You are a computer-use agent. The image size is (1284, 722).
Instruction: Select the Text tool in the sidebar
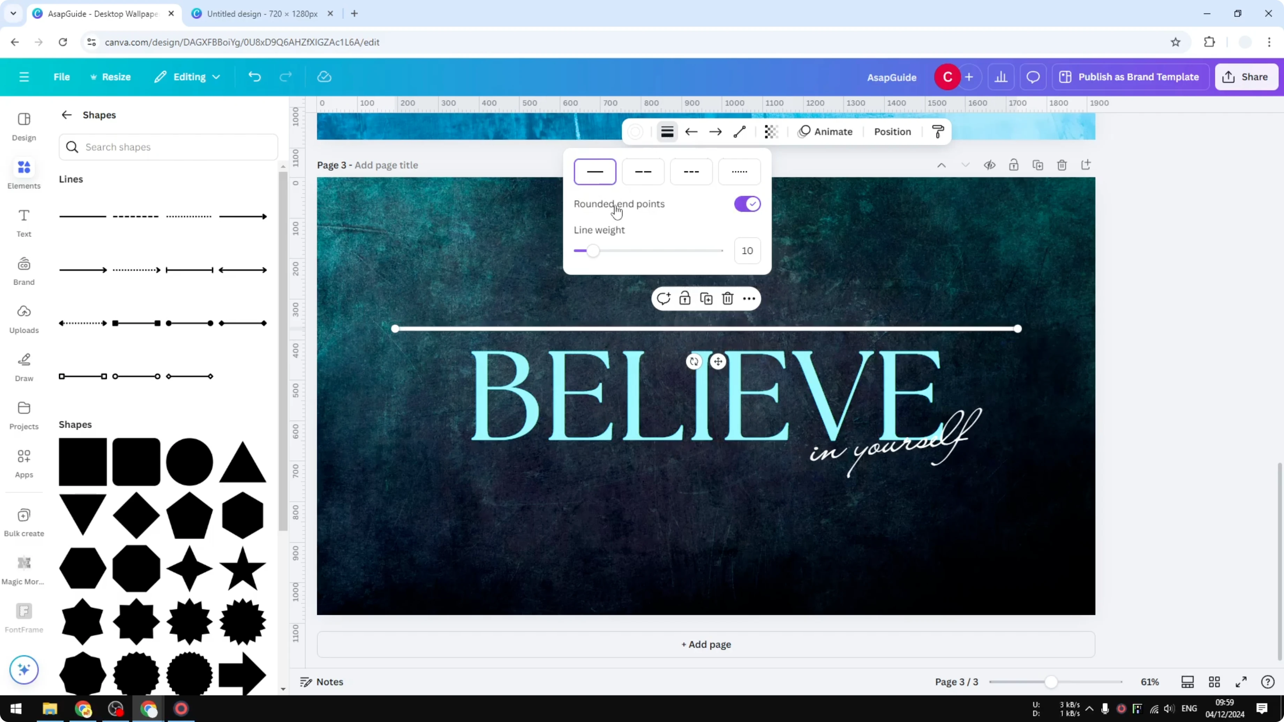pyautogui.click(x=23, y=222)
